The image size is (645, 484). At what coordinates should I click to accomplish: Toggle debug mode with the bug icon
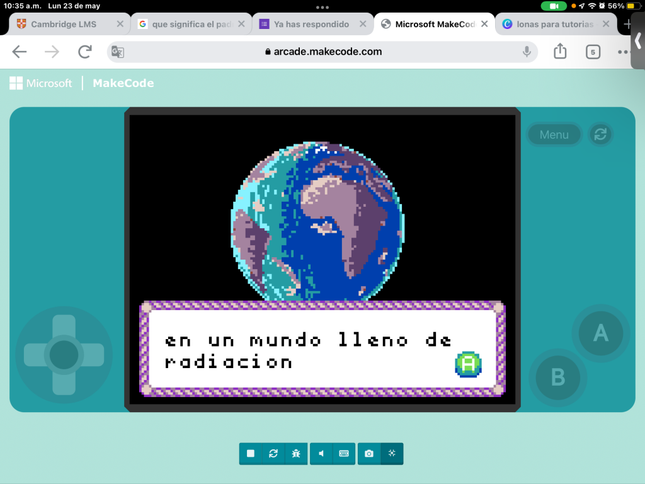point(296,453)
